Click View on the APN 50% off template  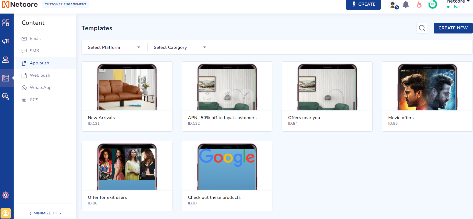(x=207, y=96)
